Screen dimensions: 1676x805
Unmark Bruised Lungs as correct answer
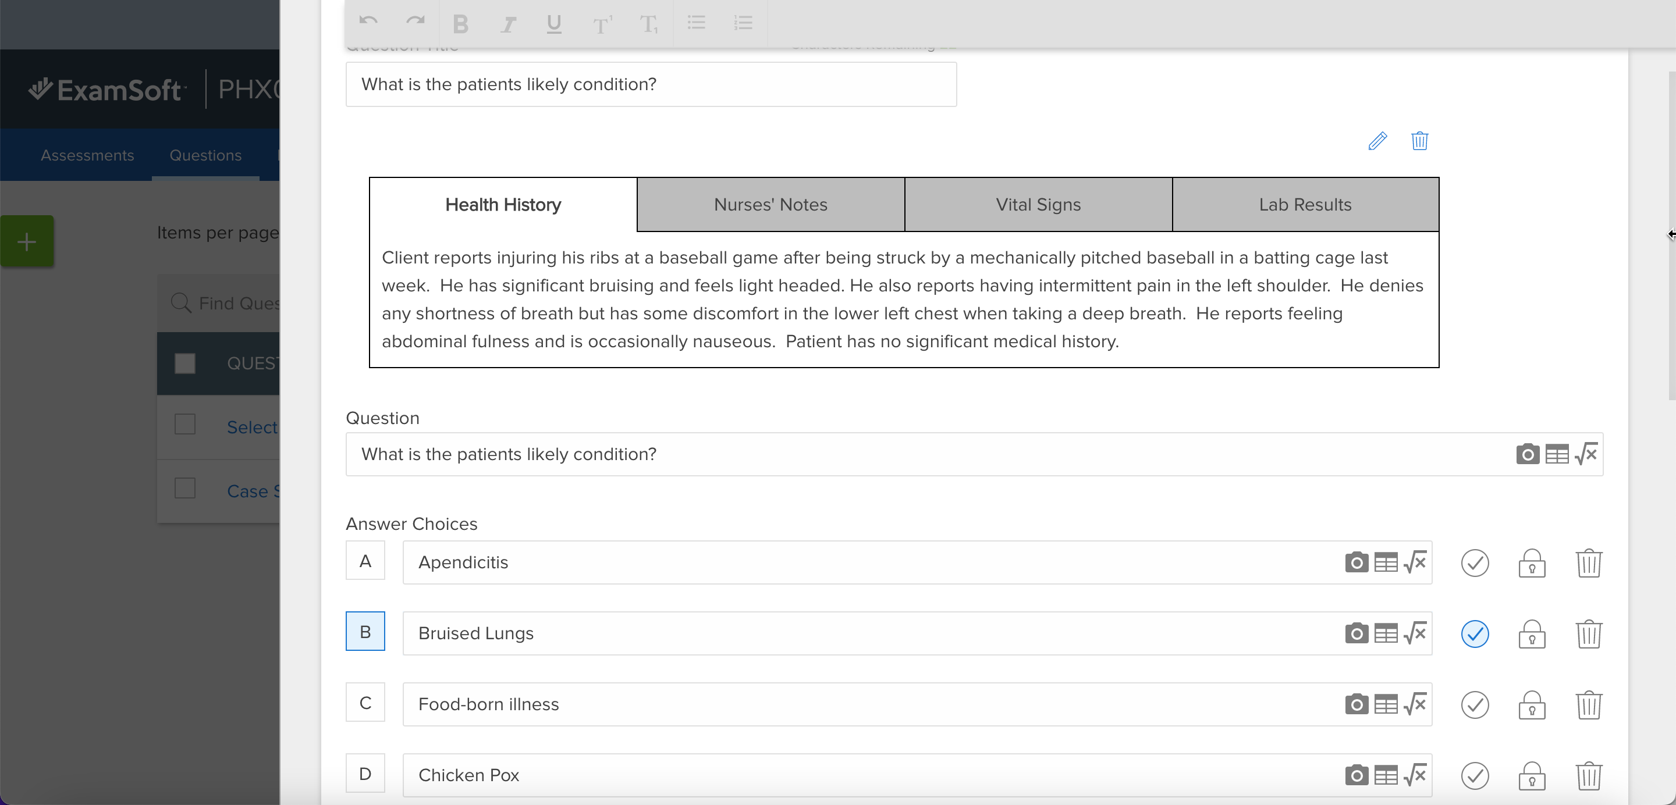point(1475,633)
